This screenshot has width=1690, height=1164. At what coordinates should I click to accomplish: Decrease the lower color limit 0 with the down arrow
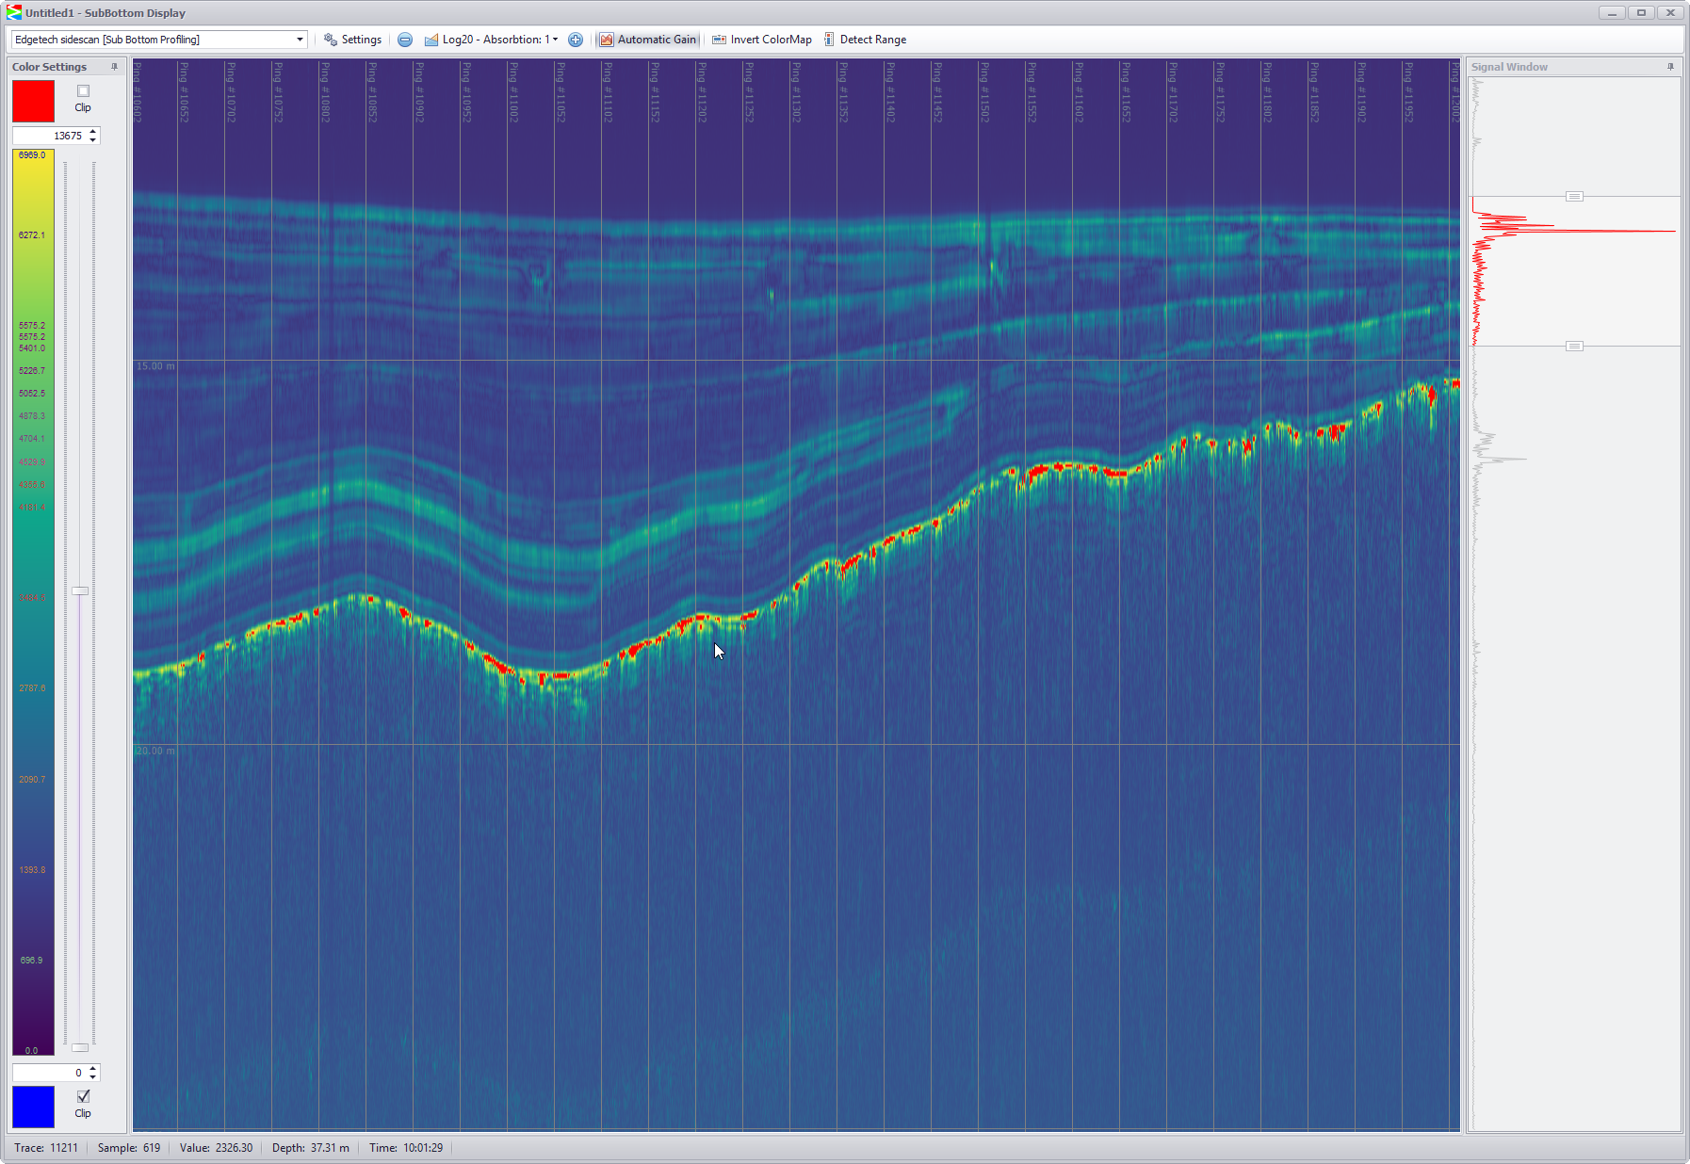pos(92,1076)
